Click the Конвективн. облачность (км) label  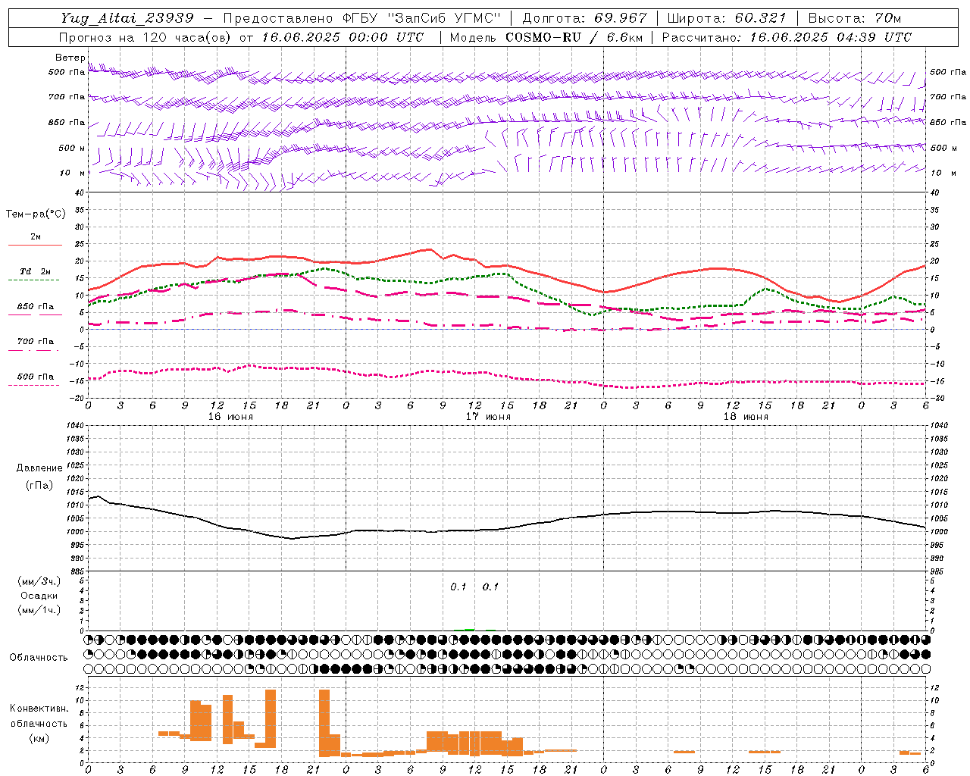point(39,723)
